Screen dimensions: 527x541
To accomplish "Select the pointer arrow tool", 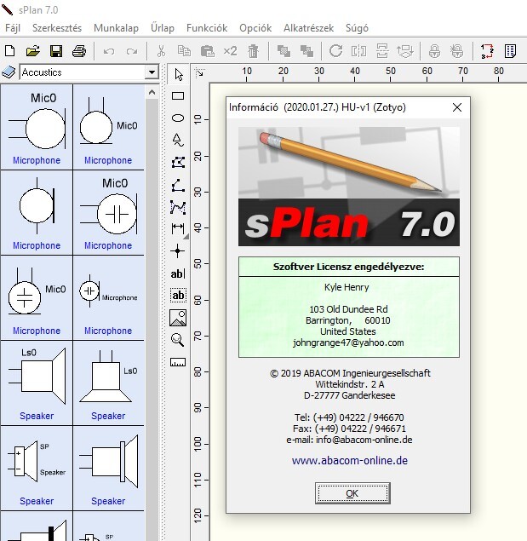I will point(178,74).
